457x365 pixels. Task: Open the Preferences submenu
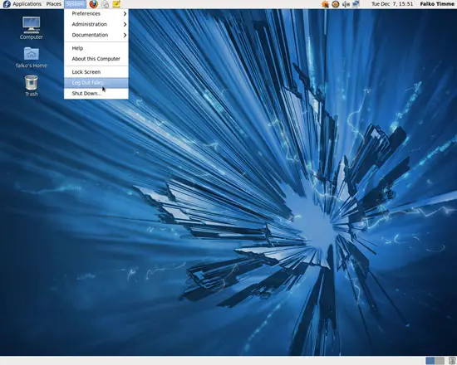[96, 13]
